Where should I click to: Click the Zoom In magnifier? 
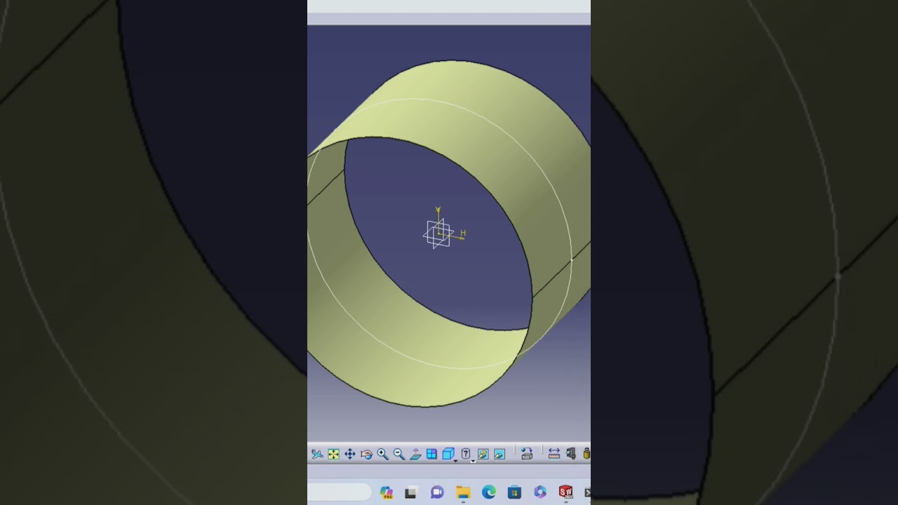point(382,454)
